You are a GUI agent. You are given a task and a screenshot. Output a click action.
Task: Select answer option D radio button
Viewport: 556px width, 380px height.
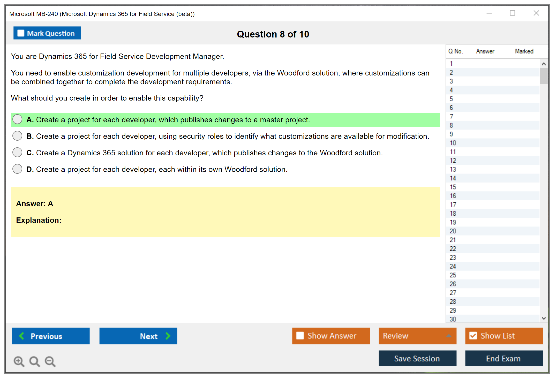(17, 169)
